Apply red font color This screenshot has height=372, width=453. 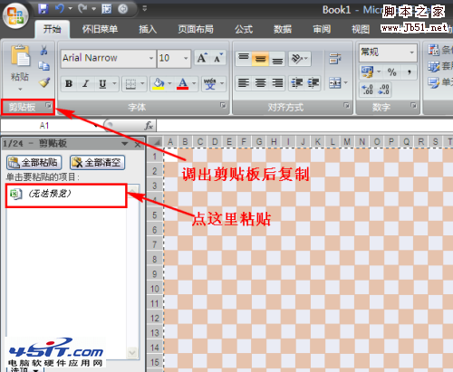[x=183, y=83]
